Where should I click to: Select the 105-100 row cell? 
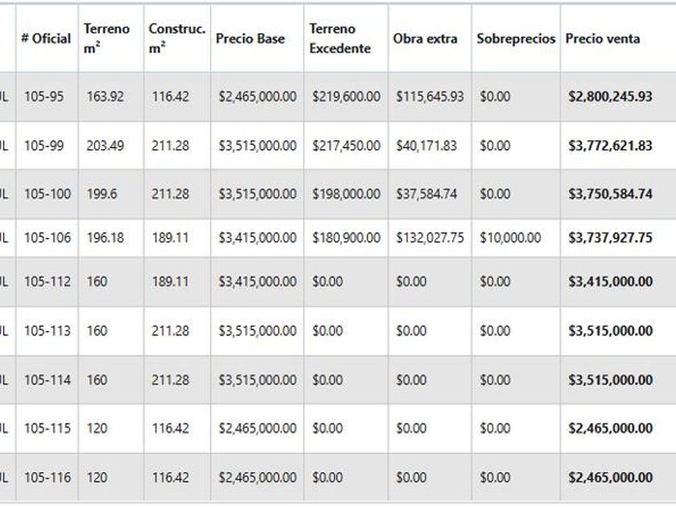[x=47, y=194]
